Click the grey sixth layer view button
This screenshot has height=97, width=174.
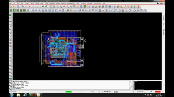[28, 10]
